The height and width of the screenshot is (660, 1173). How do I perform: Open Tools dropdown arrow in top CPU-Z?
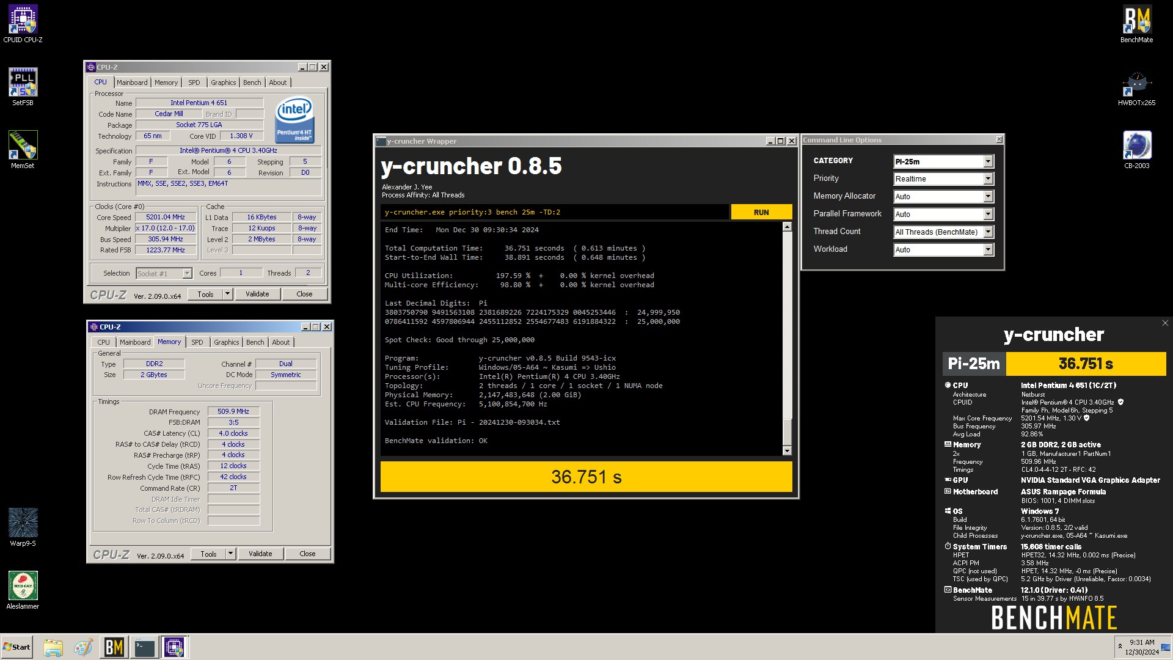click(x=227, y=294)
